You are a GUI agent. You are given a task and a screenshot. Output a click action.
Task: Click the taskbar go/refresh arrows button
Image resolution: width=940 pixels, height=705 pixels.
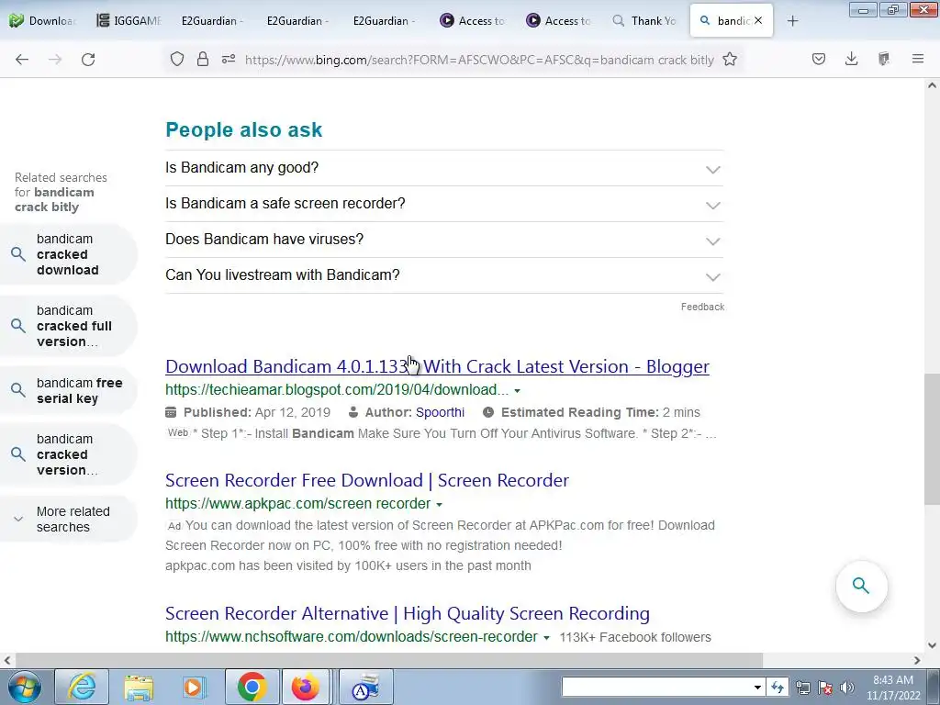[x=777, y=688]
